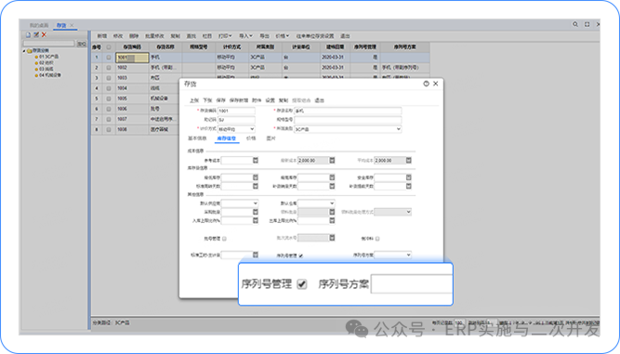Select the 01 3C产品 tree node
Image resolution: width=620 pixels, height=354 pixels.
(x=48, y=57)
